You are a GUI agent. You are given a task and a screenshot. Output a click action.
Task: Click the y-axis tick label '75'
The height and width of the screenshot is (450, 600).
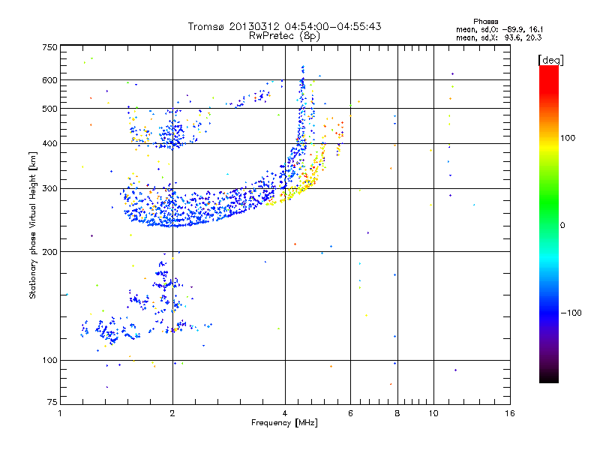(52, 402)
